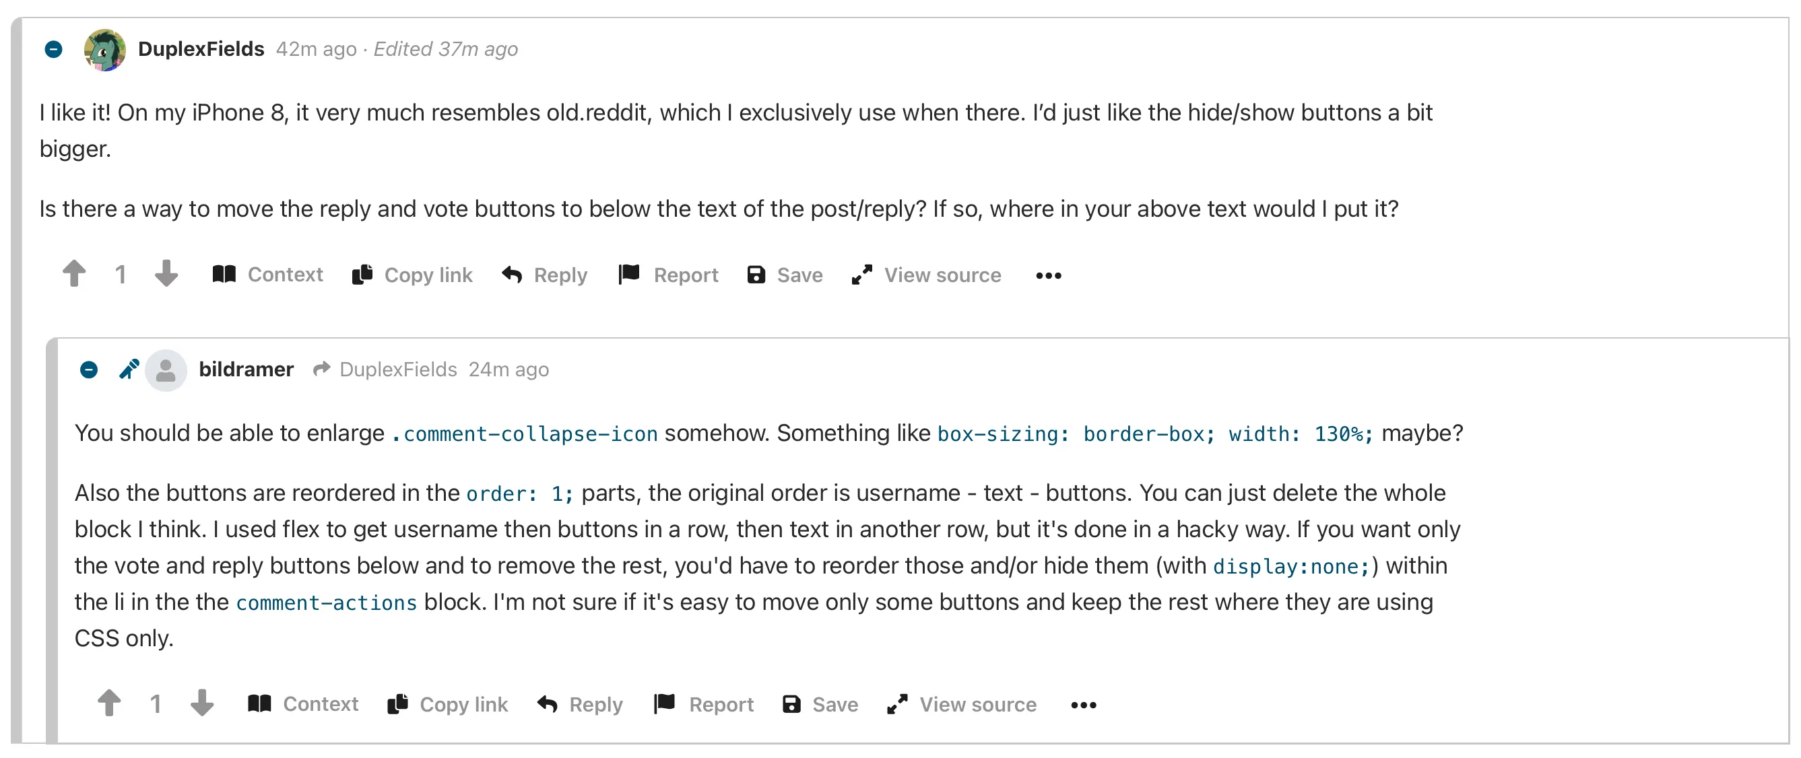Open the bildramer username profile
Image resolution: width=1801 pixels, height=758 pixels.
coord(246,370)
